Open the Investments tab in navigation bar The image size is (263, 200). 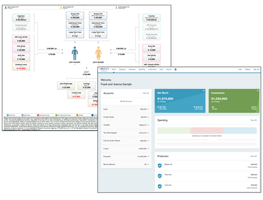click(x=152, y=69)
